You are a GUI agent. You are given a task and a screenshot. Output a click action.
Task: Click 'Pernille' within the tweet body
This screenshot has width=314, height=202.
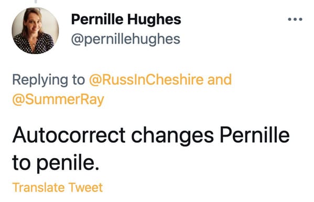tap(255, 134)
